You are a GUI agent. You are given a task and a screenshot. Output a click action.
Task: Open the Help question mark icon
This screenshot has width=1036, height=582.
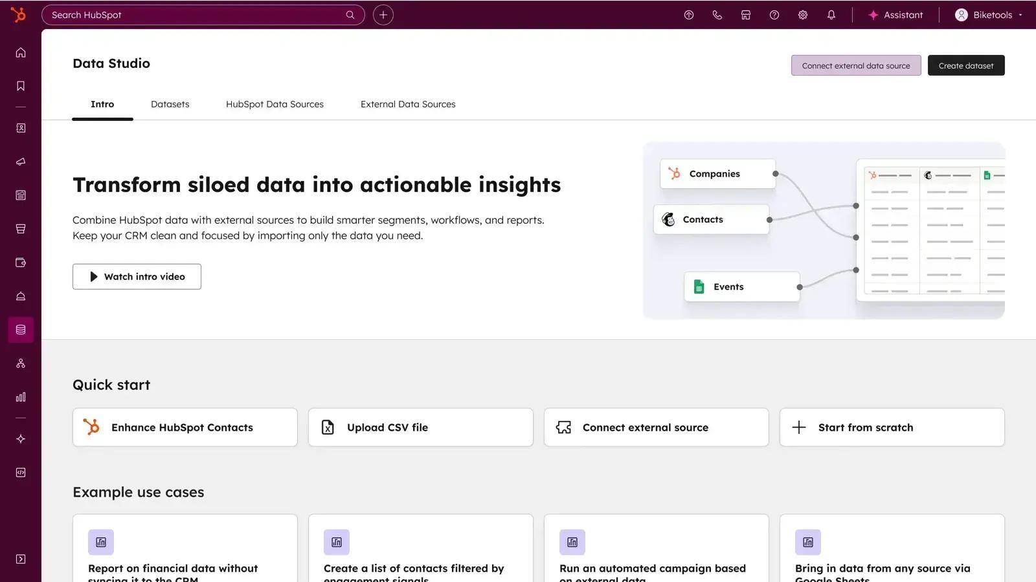coord(774,15)
